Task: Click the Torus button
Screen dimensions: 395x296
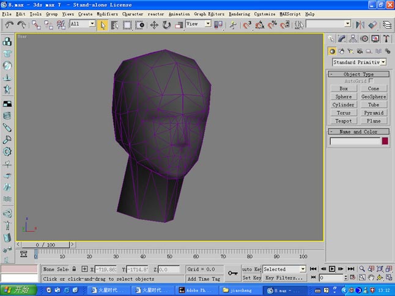Action: (344, 113)
